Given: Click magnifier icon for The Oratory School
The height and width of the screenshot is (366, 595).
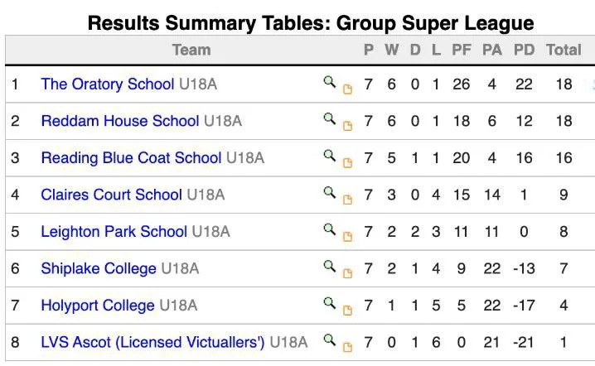Looking at the screenshot, I should (x=329, y=82).
